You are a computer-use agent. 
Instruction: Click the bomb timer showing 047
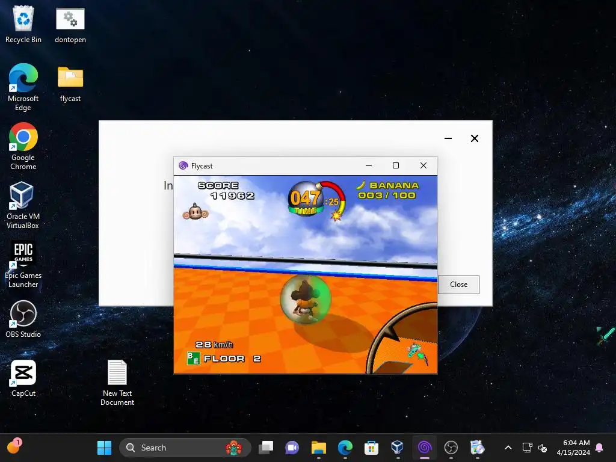click(305, 199)
